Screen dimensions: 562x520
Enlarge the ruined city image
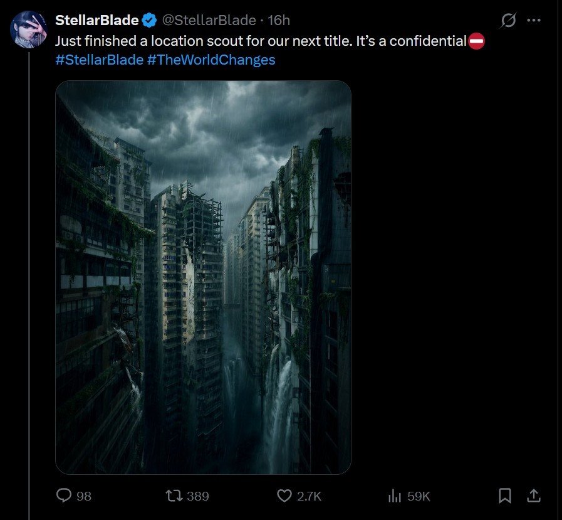204,277
